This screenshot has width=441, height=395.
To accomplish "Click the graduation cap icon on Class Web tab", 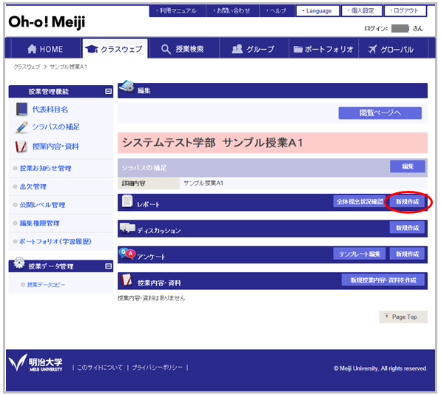I will 92,49.
